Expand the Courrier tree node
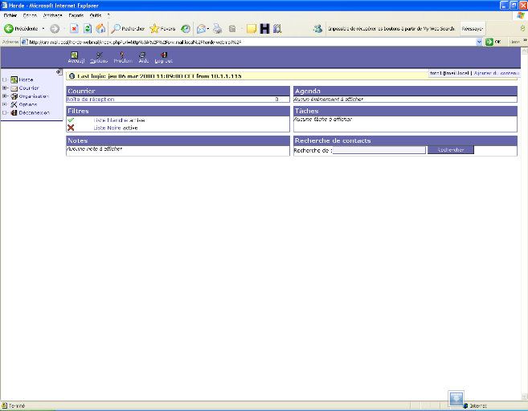528x411 pixels. (x=5, y=87)
